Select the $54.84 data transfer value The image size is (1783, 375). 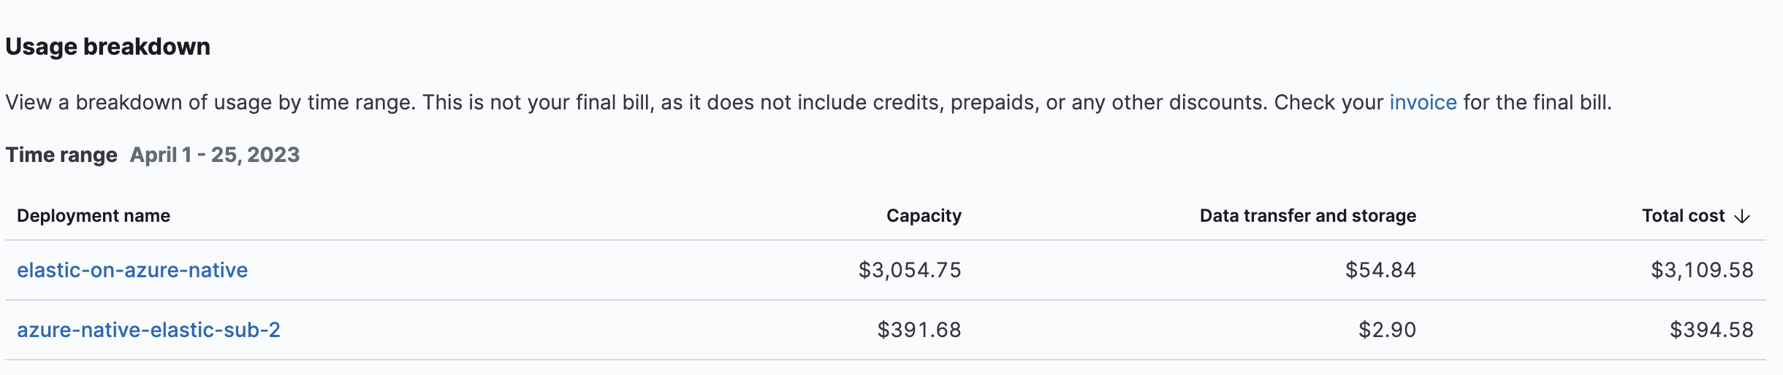point(1380,270)
